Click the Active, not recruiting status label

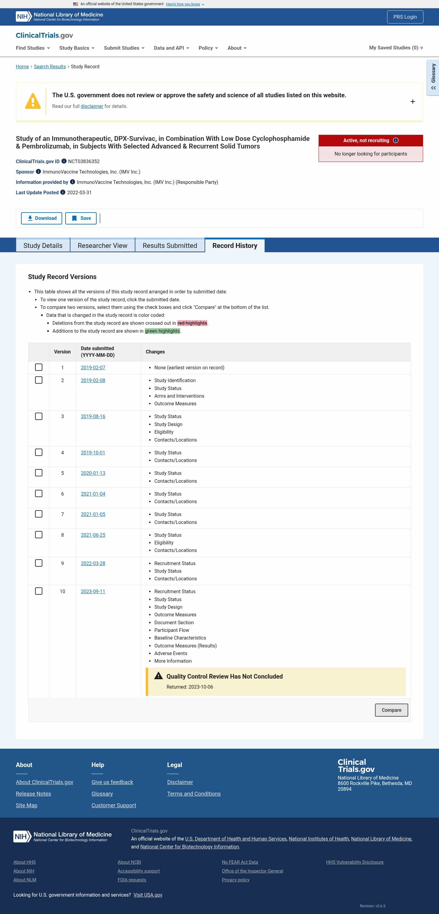click(366, 141)
